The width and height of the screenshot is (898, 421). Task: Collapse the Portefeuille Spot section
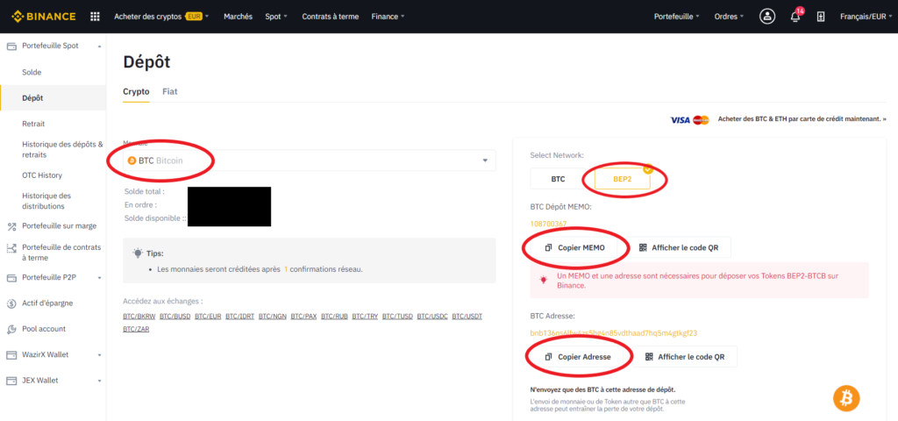point(100,46)
